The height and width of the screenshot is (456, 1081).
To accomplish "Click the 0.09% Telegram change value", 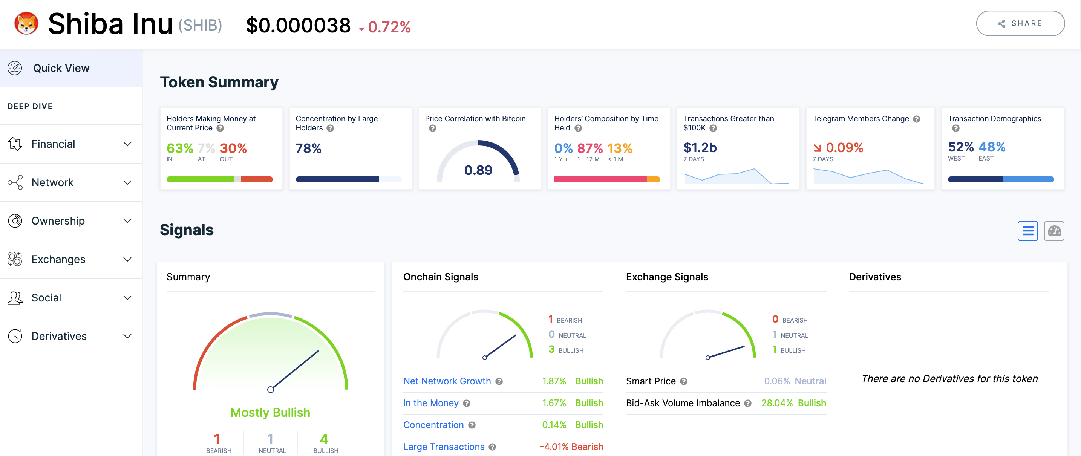I will pyautogui.click(x=844, y=148).
